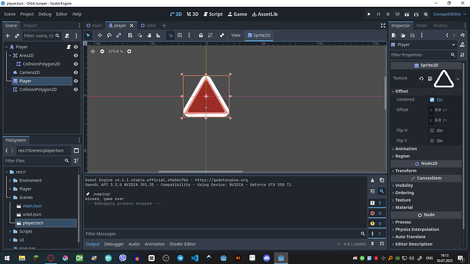Enable the Flip H checkbox
470x264 pixels.
432,131
